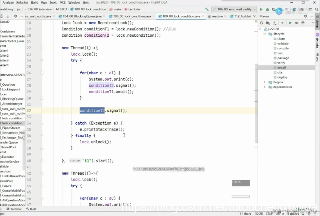This screenshot has width=320, height=216.
Task: Open the run configuration dropdown
Action: pyautogui.click(x=234, y=9)
